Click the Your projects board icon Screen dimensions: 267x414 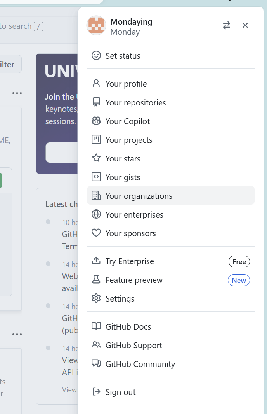(x=96, y=140)
